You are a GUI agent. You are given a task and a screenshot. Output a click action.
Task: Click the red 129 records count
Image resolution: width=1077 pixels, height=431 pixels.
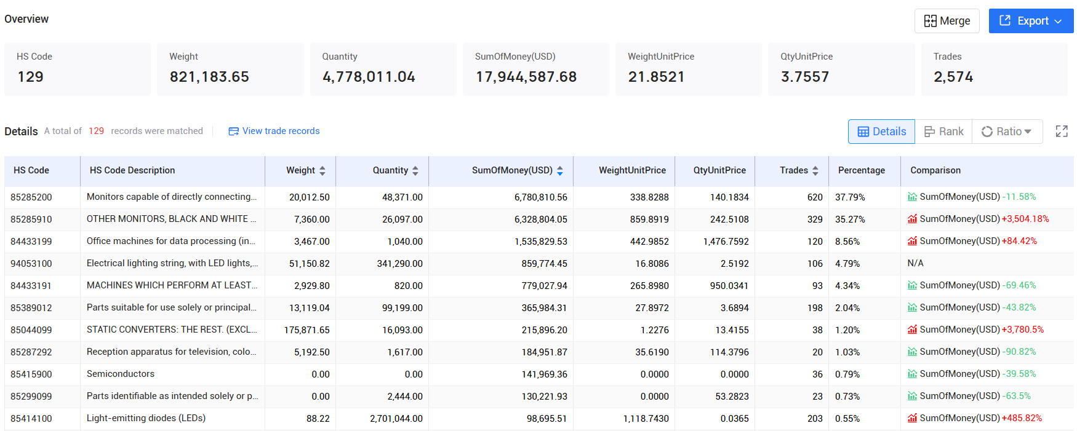pyautogui.click(x=96, y=131)
